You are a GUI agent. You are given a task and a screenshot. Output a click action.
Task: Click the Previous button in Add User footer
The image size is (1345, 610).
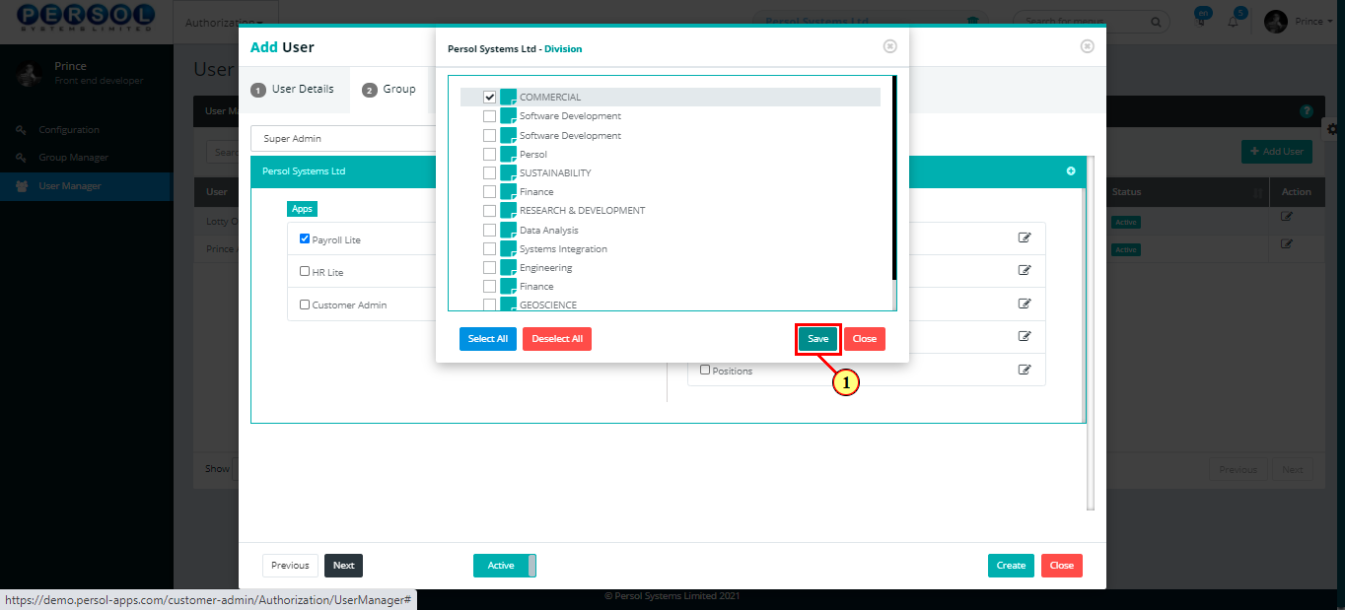[x=290, y=566]
